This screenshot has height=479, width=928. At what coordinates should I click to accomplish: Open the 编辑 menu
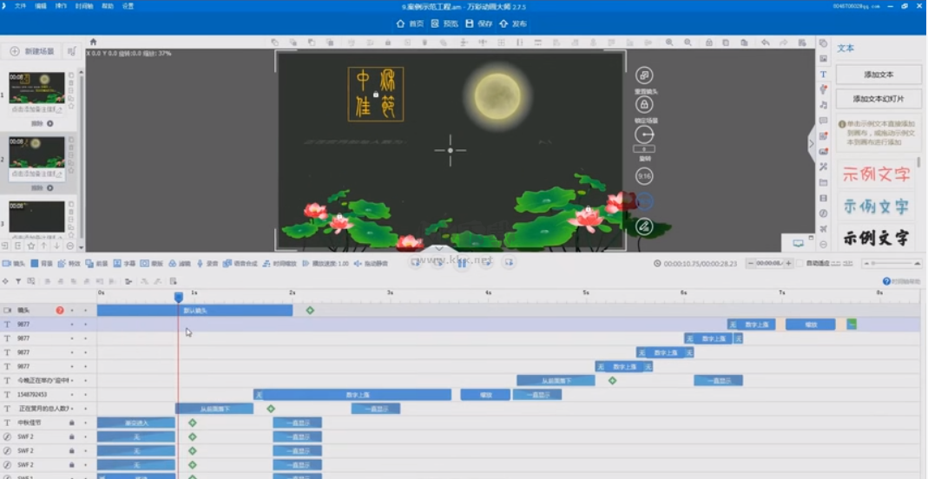[x=41, y=6]
